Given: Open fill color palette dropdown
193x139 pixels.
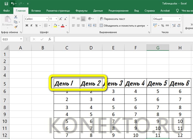Looking at the screenshot, I should coord(59,26).
